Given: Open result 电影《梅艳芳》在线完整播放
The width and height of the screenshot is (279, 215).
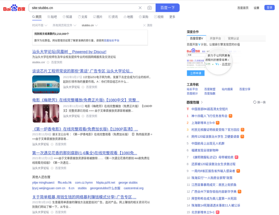Looking at the screenshot, I should (85, 100).
